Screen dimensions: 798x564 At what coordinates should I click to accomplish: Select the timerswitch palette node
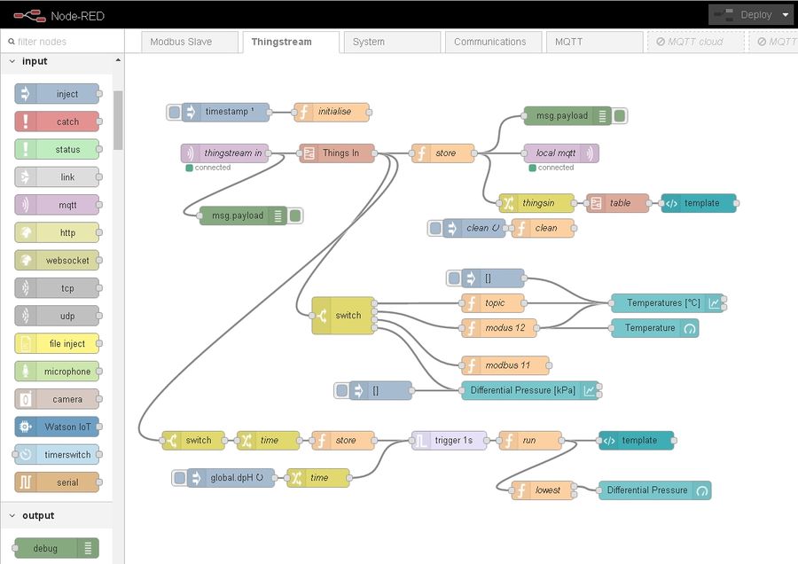point(57,455)
